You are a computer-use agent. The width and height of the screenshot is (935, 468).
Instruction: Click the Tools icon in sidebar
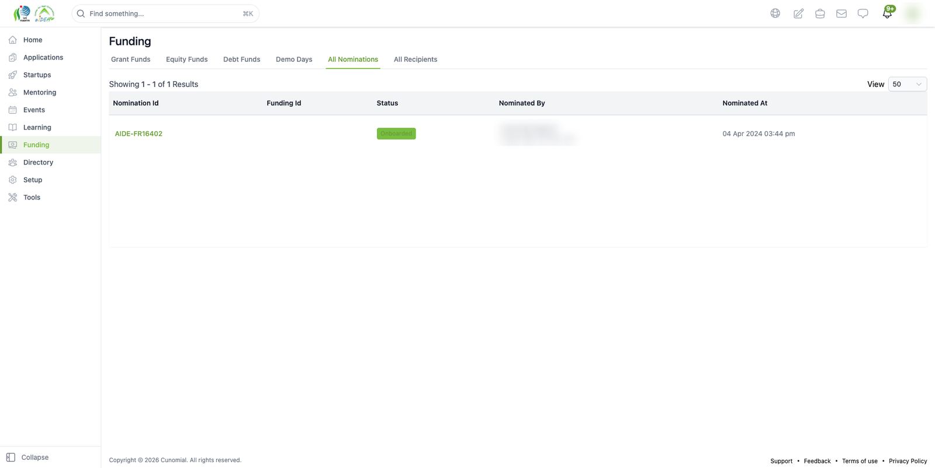tap(12, 197)
